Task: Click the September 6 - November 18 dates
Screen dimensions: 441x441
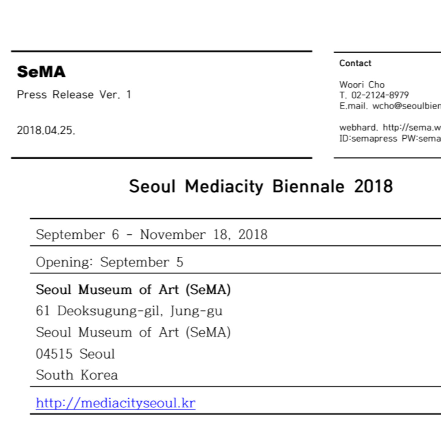Action: 152,235
